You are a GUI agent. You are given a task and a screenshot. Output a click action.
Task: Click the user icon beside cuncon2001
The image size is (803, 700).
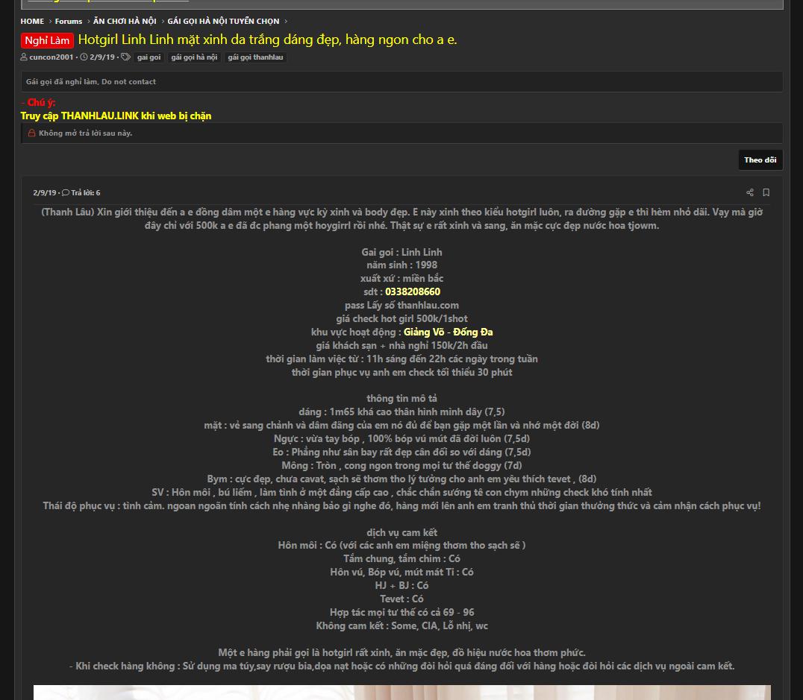pos(24,57)
